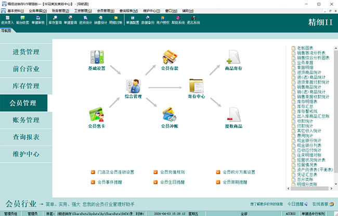Image resolution: width=338 pixels, height=216 pixels.
Task: Click the 今日提醒 link
Action: (297, 204)
